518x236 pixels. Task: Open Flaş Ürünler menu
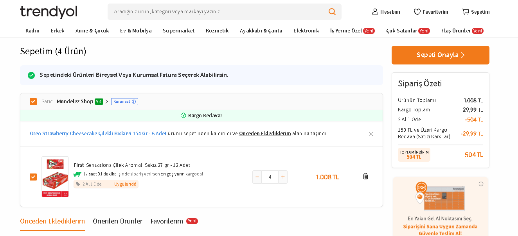click(462, 30)
